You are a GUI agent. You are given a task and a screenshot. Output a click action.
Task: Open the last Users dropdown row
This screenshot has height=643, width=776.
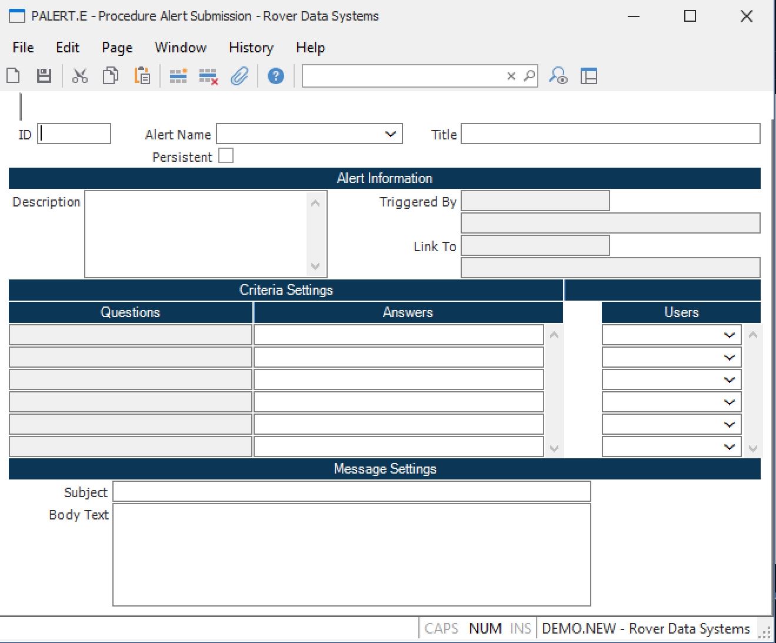[730, 447]
